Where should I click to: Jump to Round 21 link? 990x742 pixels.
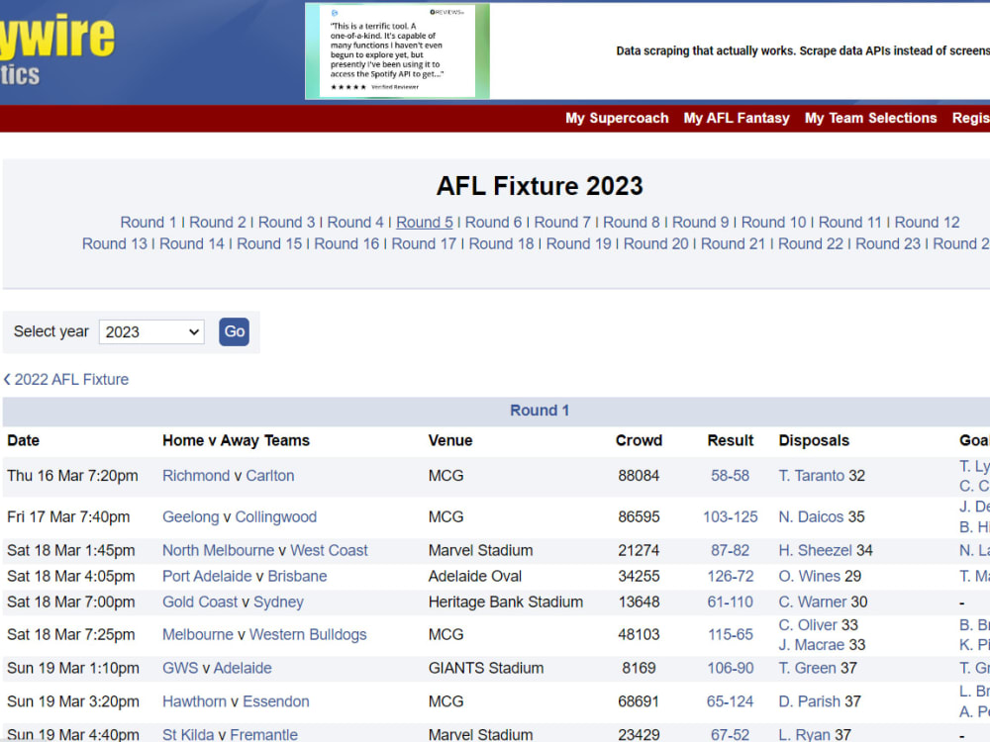point(733,243)
